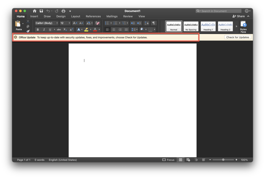Apply superscript formatting
Viewport: 265px width, 178px height.
[71, 30]
